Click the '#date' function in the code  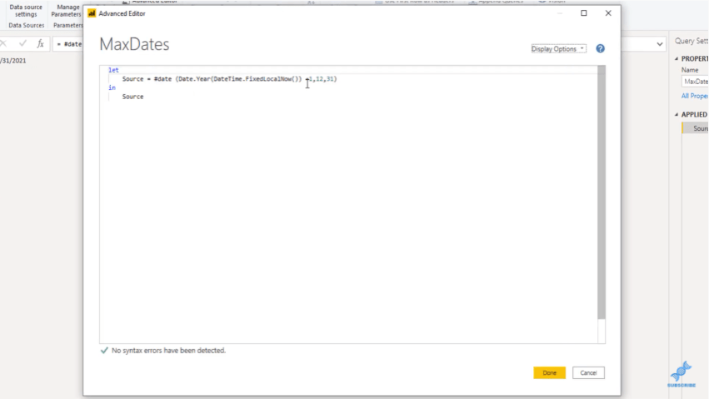coord(162,79)
